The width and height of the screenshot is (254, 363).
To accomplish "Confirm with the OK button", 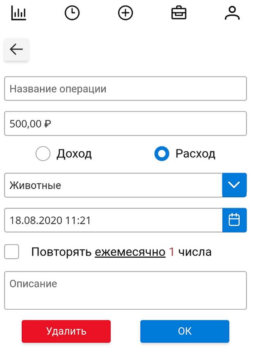I will coord(185,331).
